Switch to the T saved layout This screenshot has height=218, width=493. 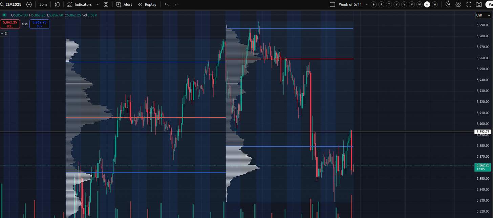point(389,4)
